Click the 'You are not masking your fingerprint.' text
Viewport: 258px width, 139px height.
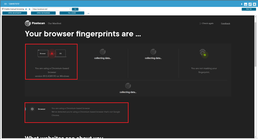(x=204, y=70)
